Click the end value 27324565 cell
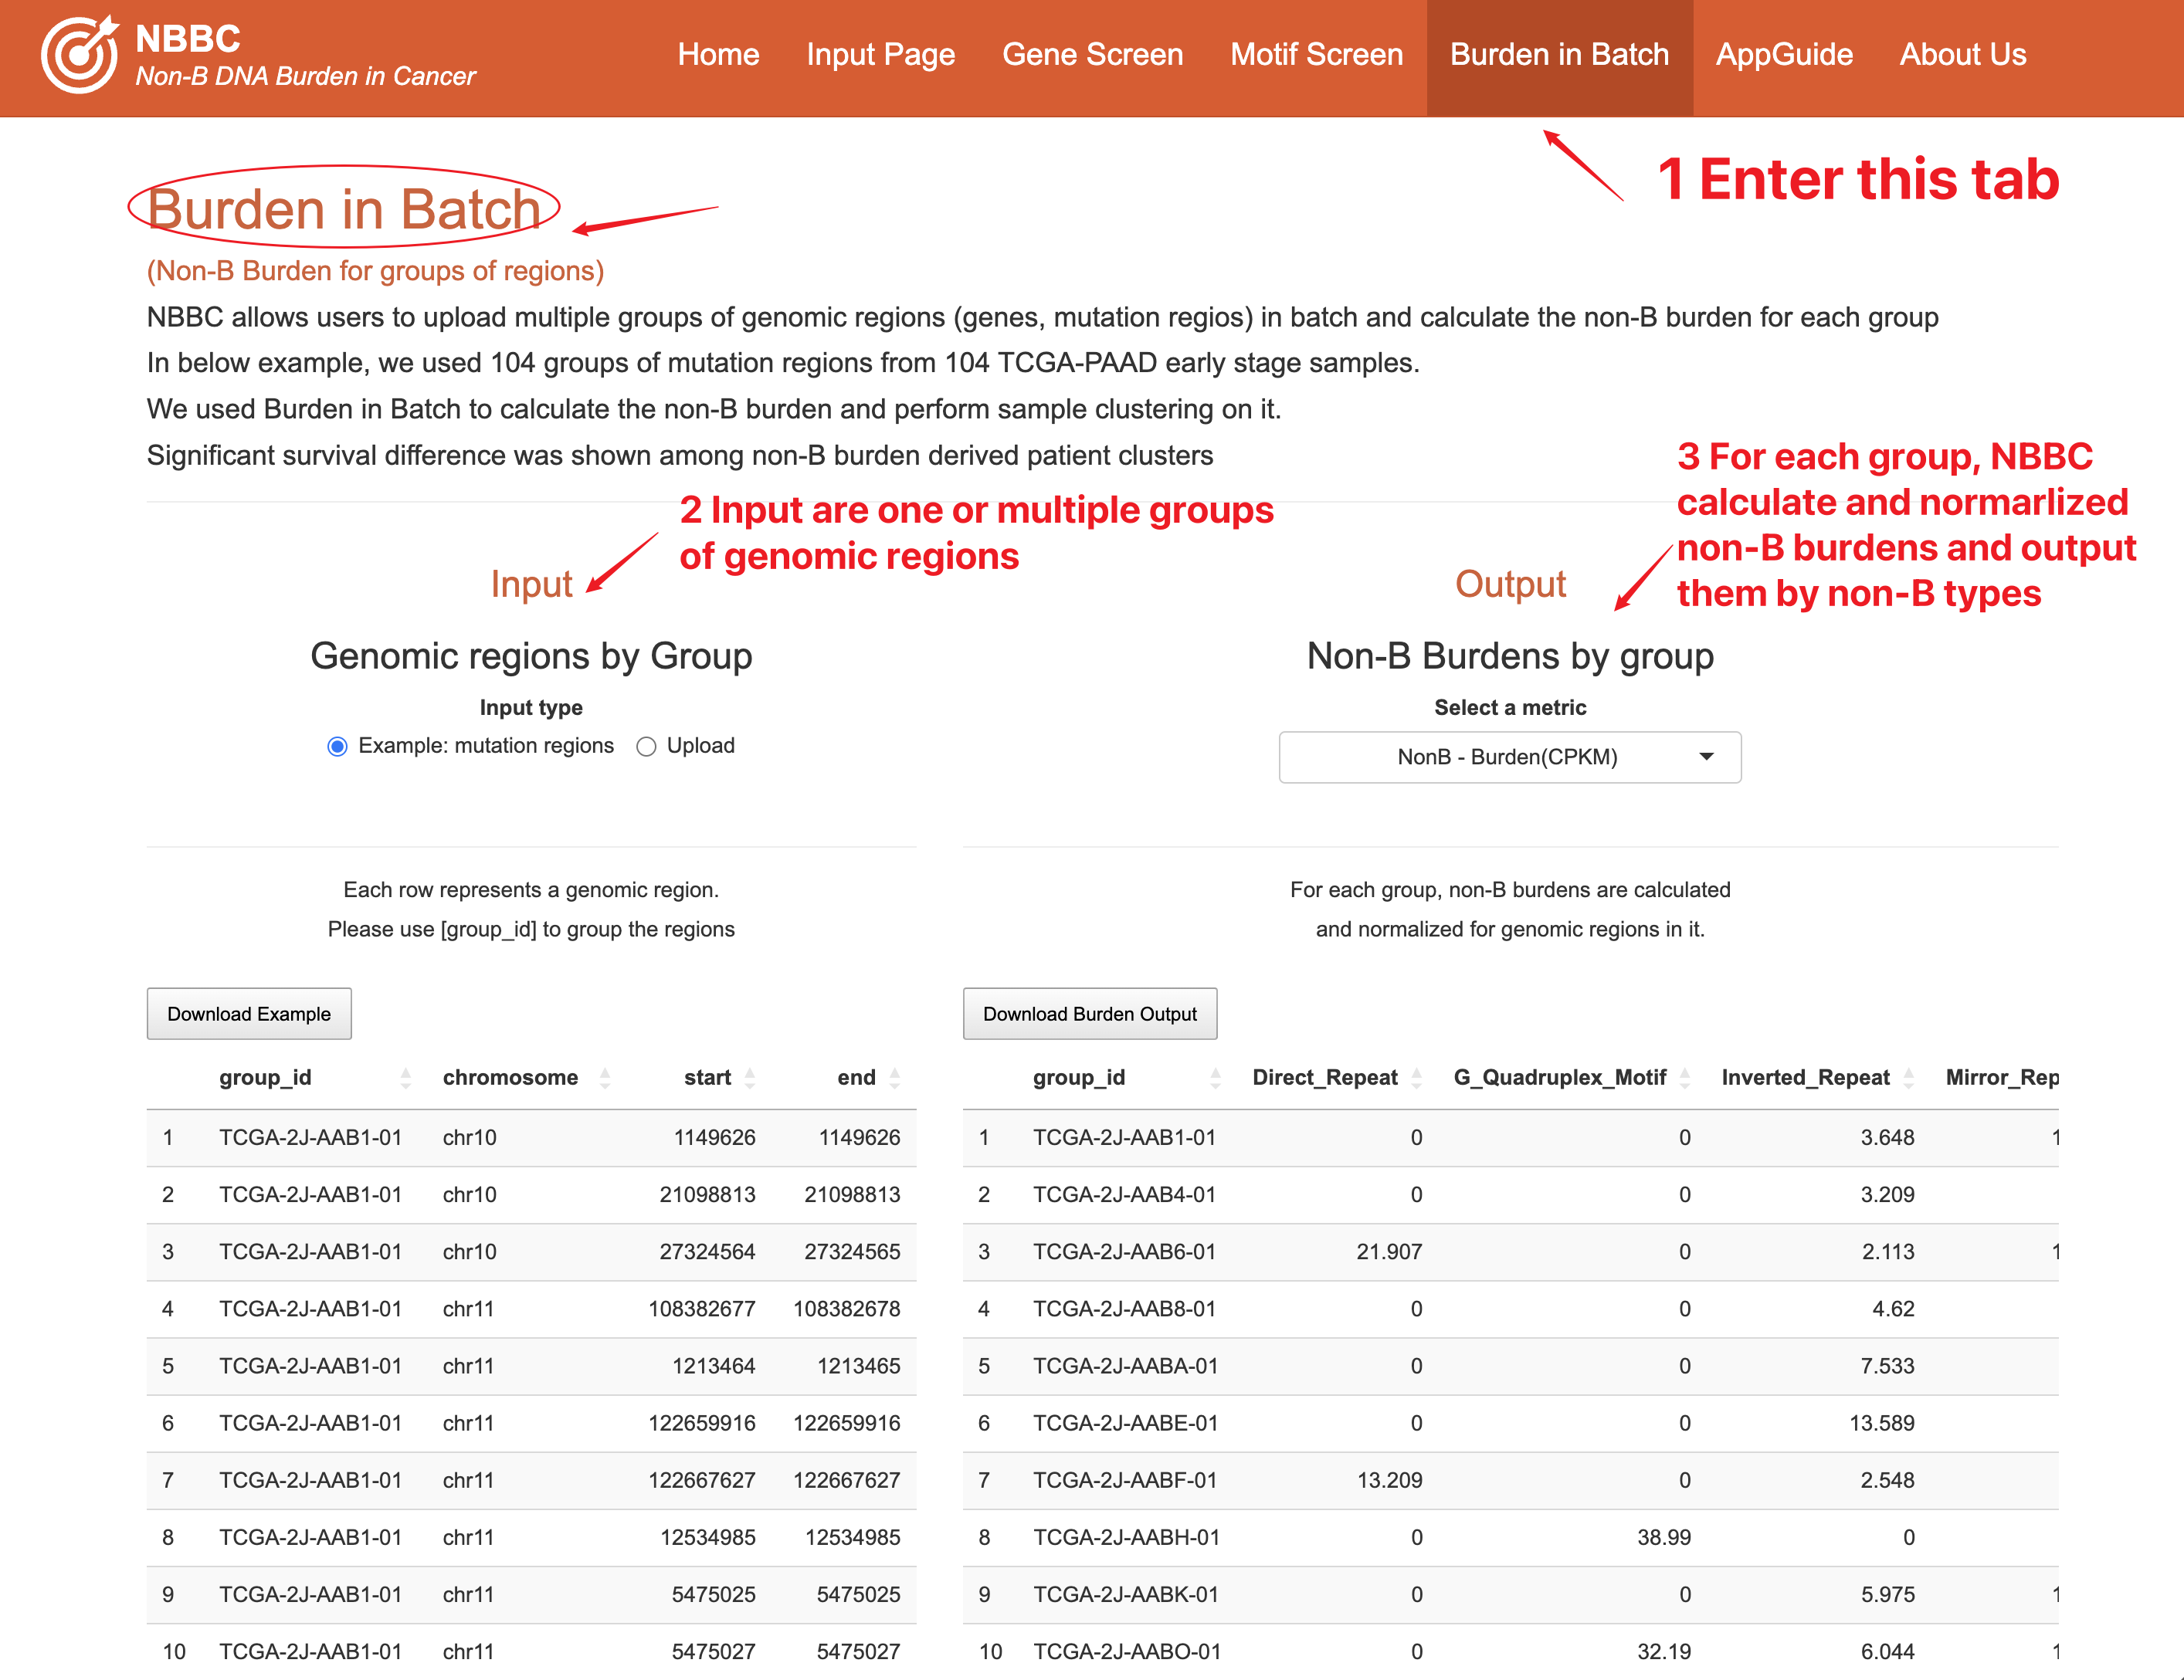This screenshot has width=2184, height=1680. 852,1252
